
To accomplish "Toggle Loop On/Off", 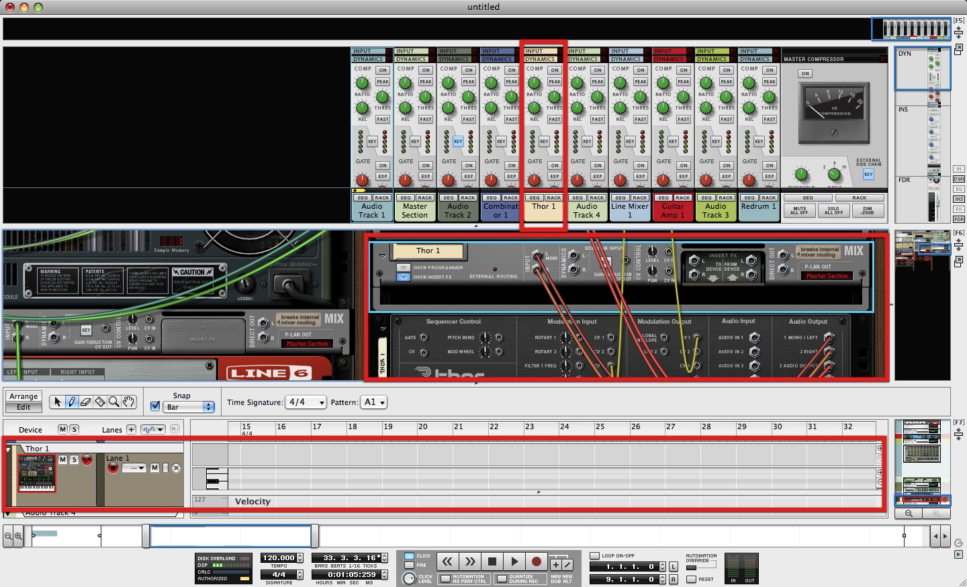I will coord(594,556).
